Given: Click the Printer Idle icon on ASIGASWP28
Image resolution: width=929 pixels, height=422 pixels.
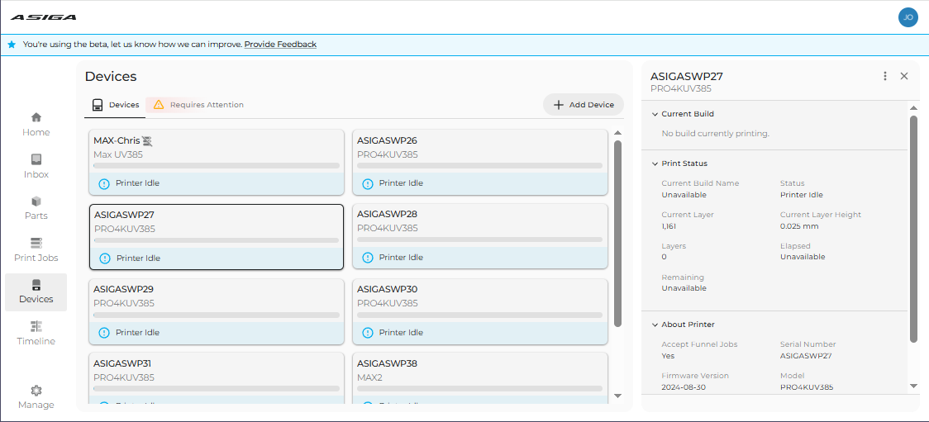Looking at the screenshot, I should pos(367,258).
